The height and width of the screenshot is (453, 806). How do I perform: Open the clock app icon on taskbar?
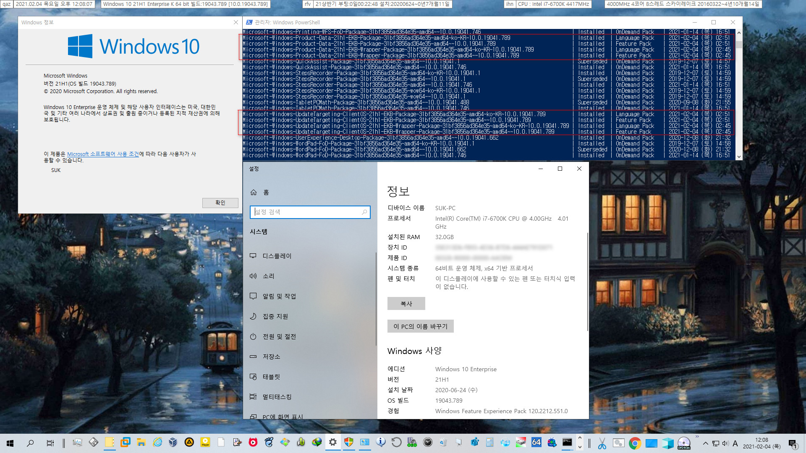428,443
